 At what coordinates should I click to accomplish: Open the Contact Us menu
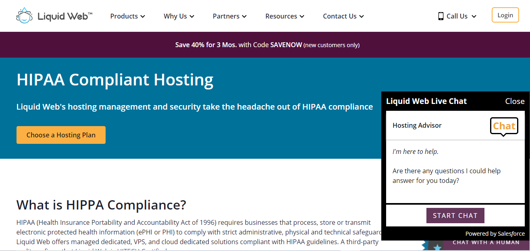(343, 16)
